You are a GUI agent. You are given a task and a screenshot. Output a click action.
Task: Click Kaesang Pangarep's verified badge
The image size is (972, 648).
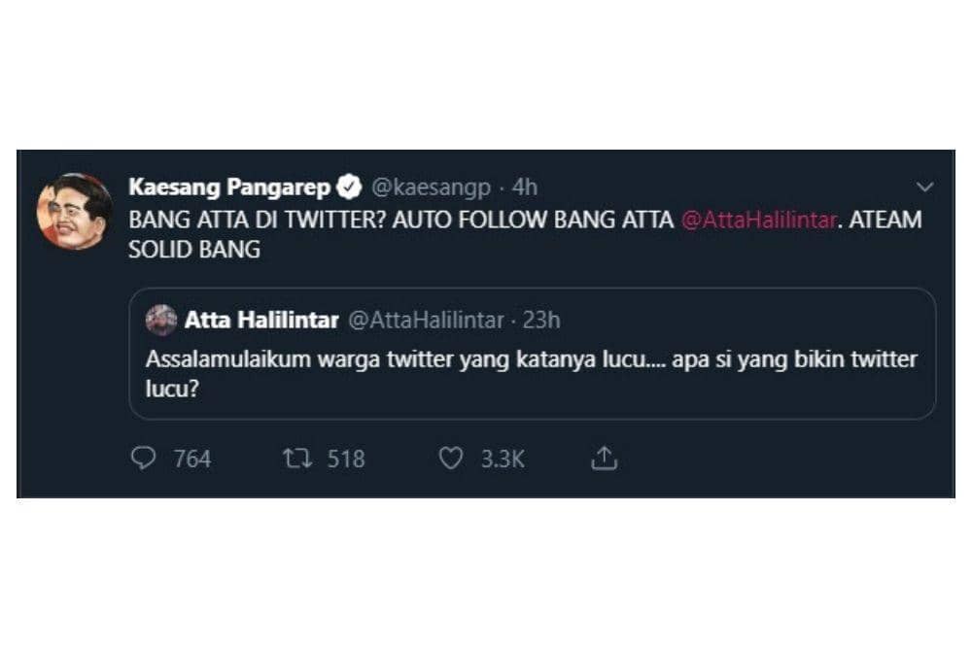[348, 186]
